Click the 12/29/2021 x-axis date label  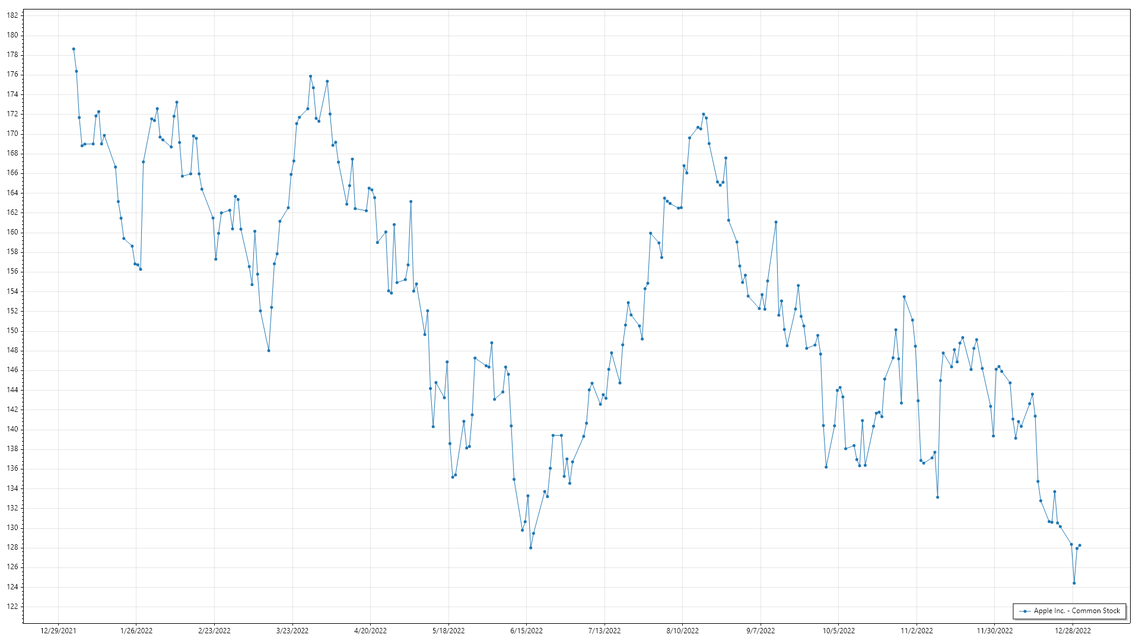coord(58,630)
